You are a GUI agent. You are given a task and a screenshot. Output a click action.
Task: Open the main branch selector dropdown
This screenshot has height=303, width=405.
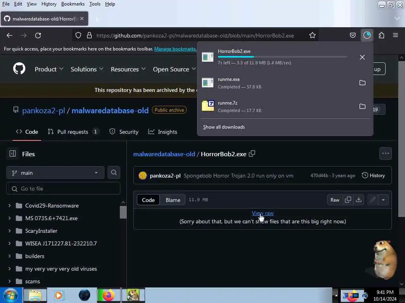55,173
